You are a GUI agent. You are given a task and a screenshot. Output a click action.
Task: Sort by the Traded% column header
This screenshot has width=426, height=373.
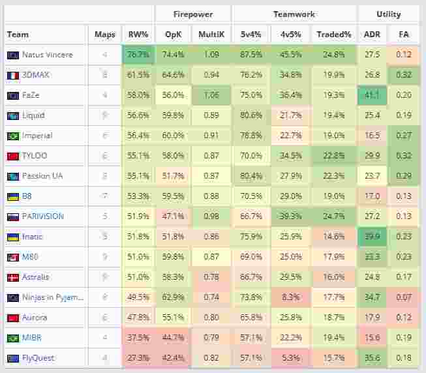pyautogui.click(x=333, y=35)
